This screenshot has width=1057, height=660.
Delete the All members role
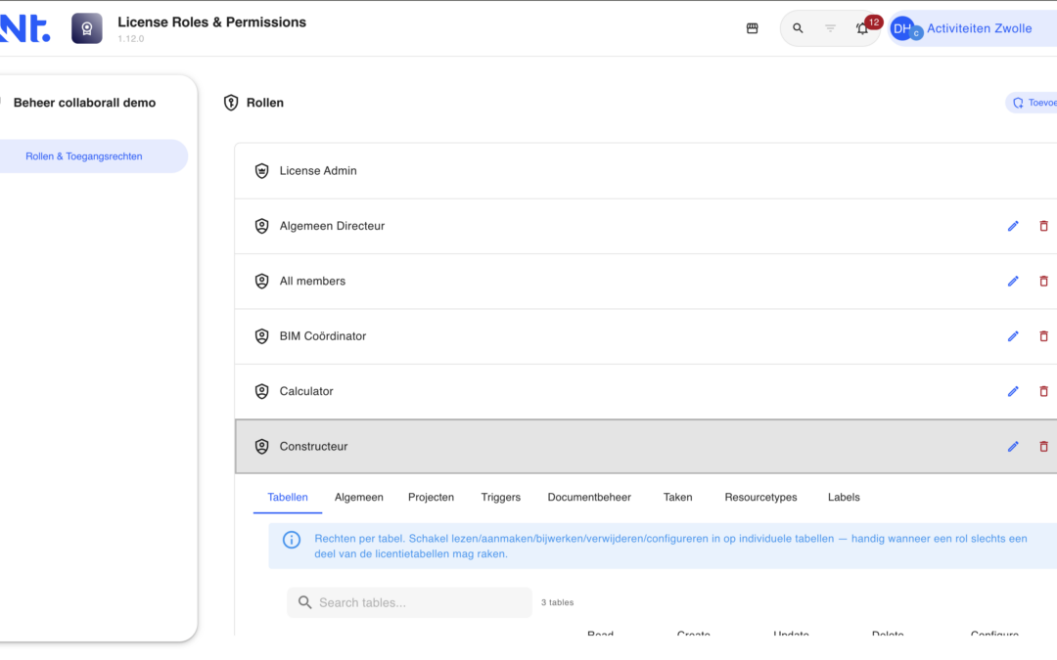pyautogui.click(x=1043, y=282)
